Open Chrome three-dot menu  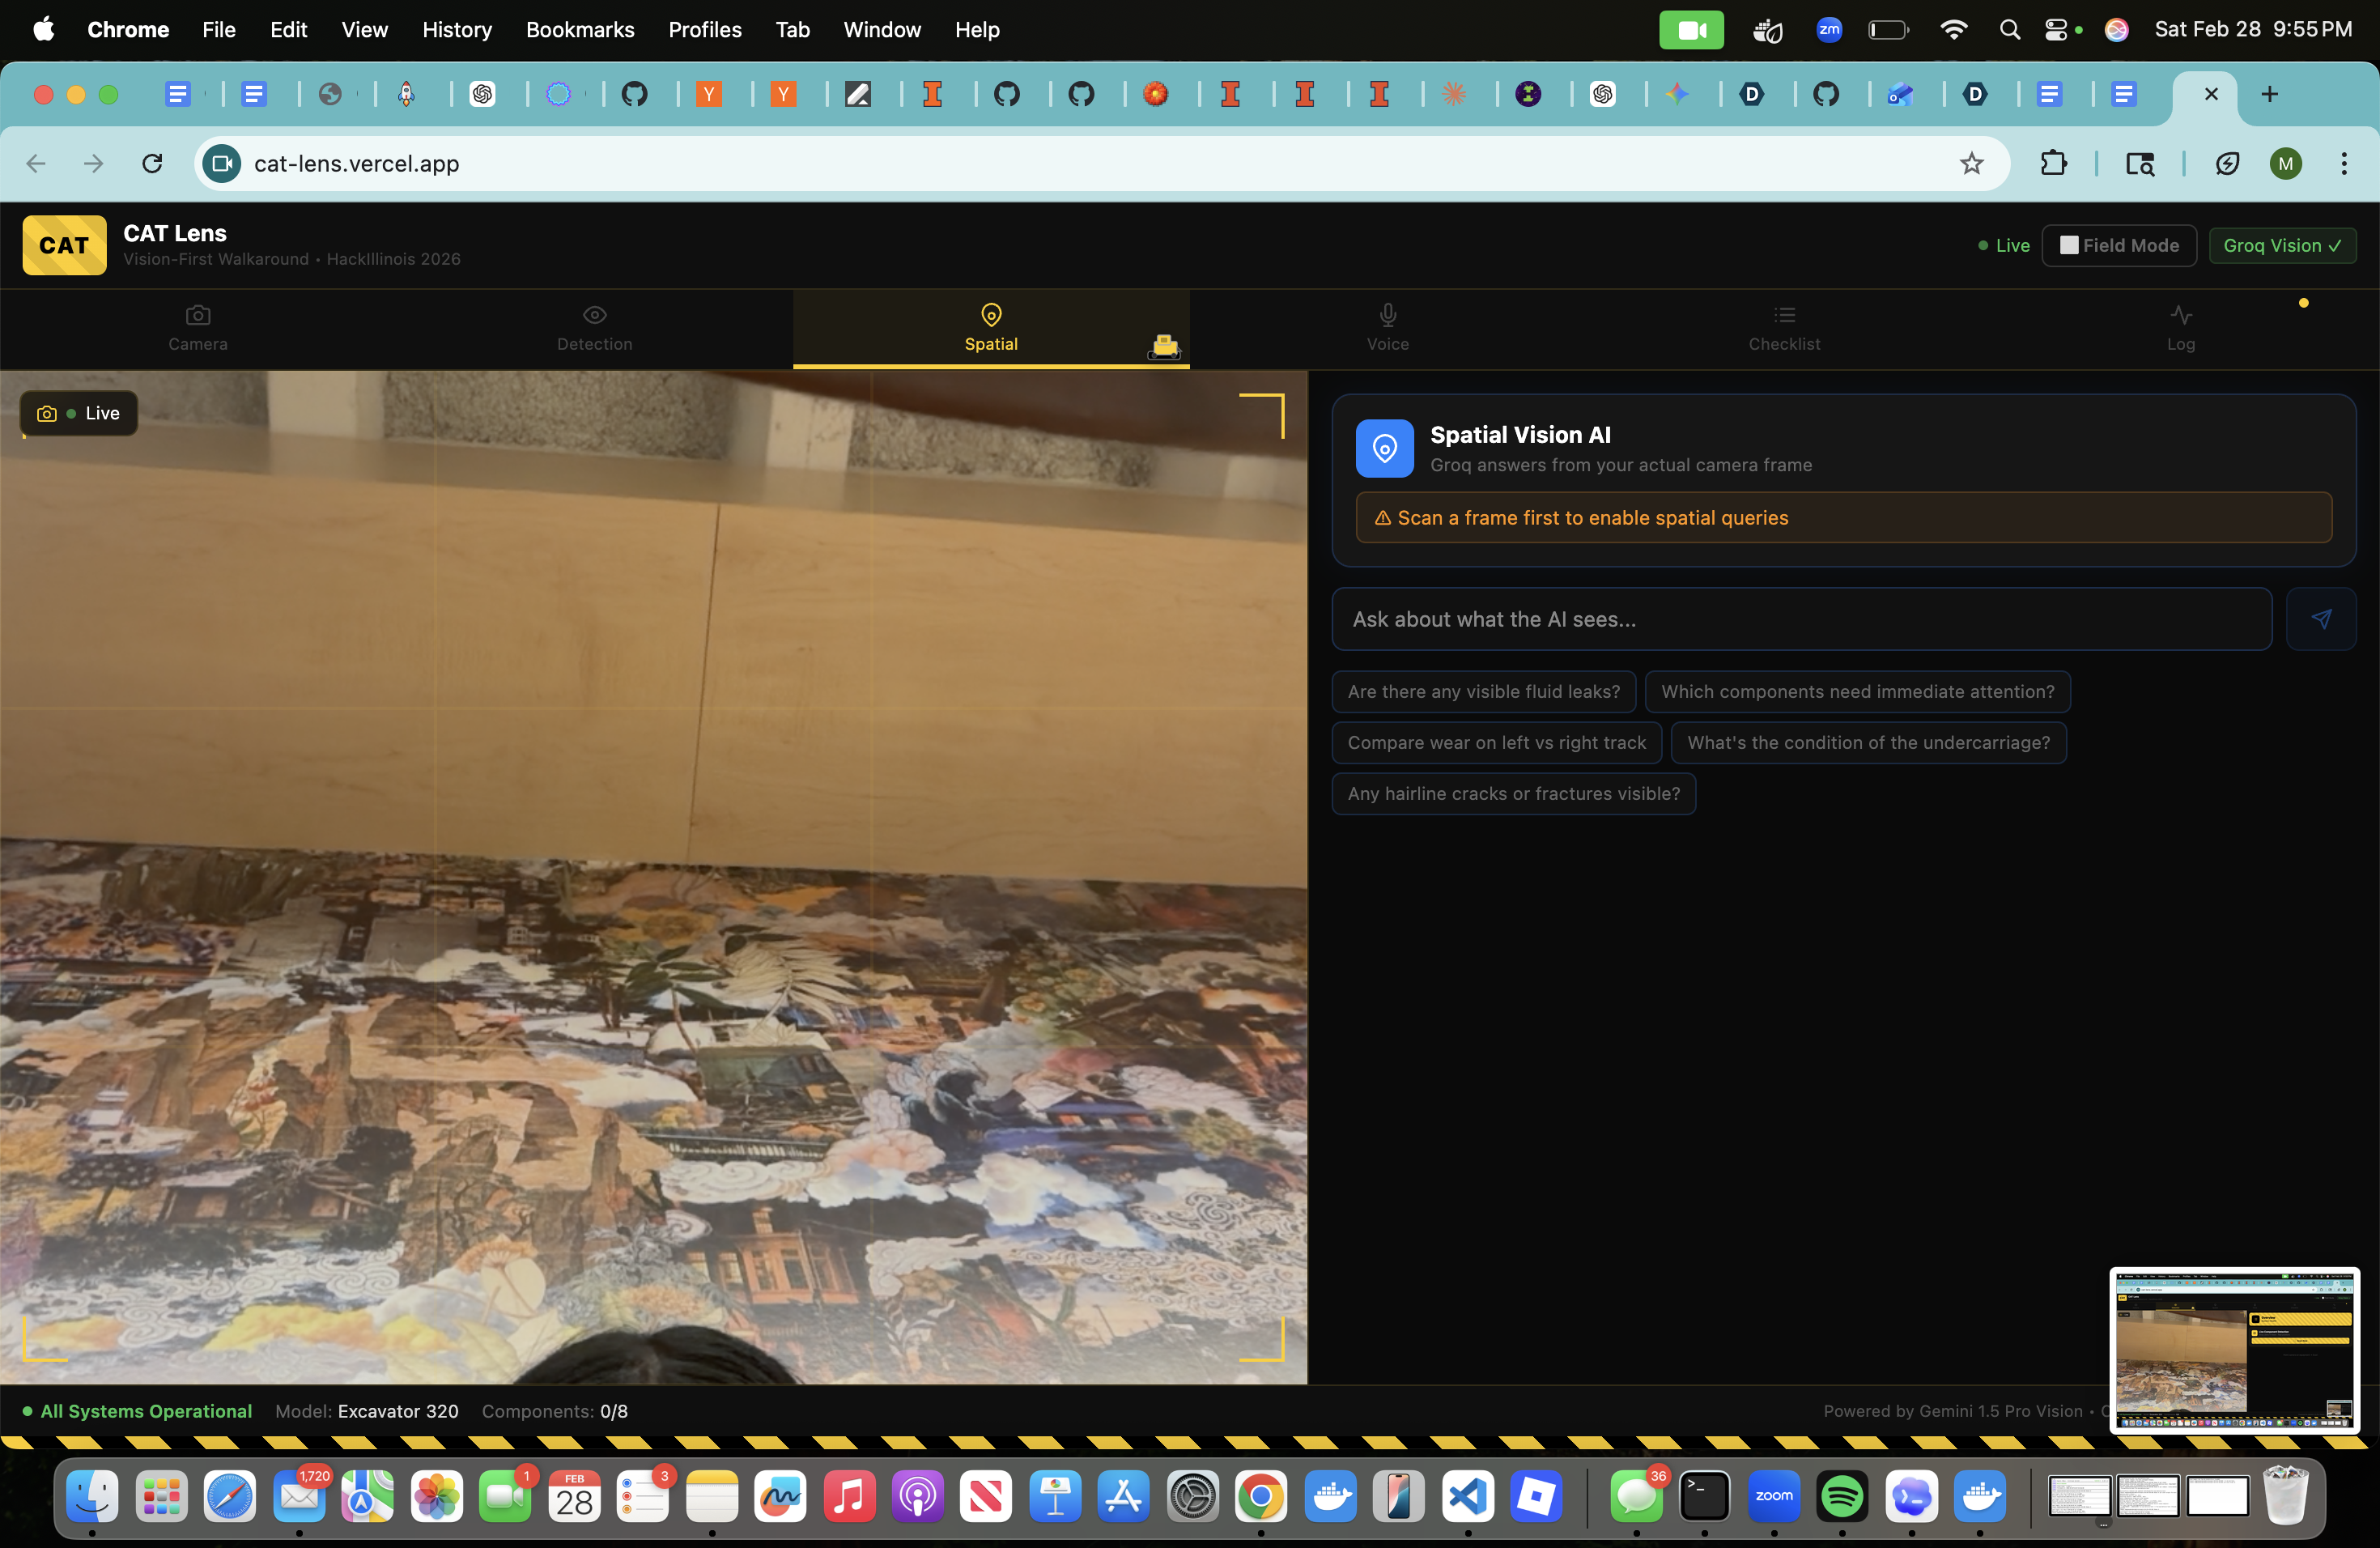coord(2343,163)
